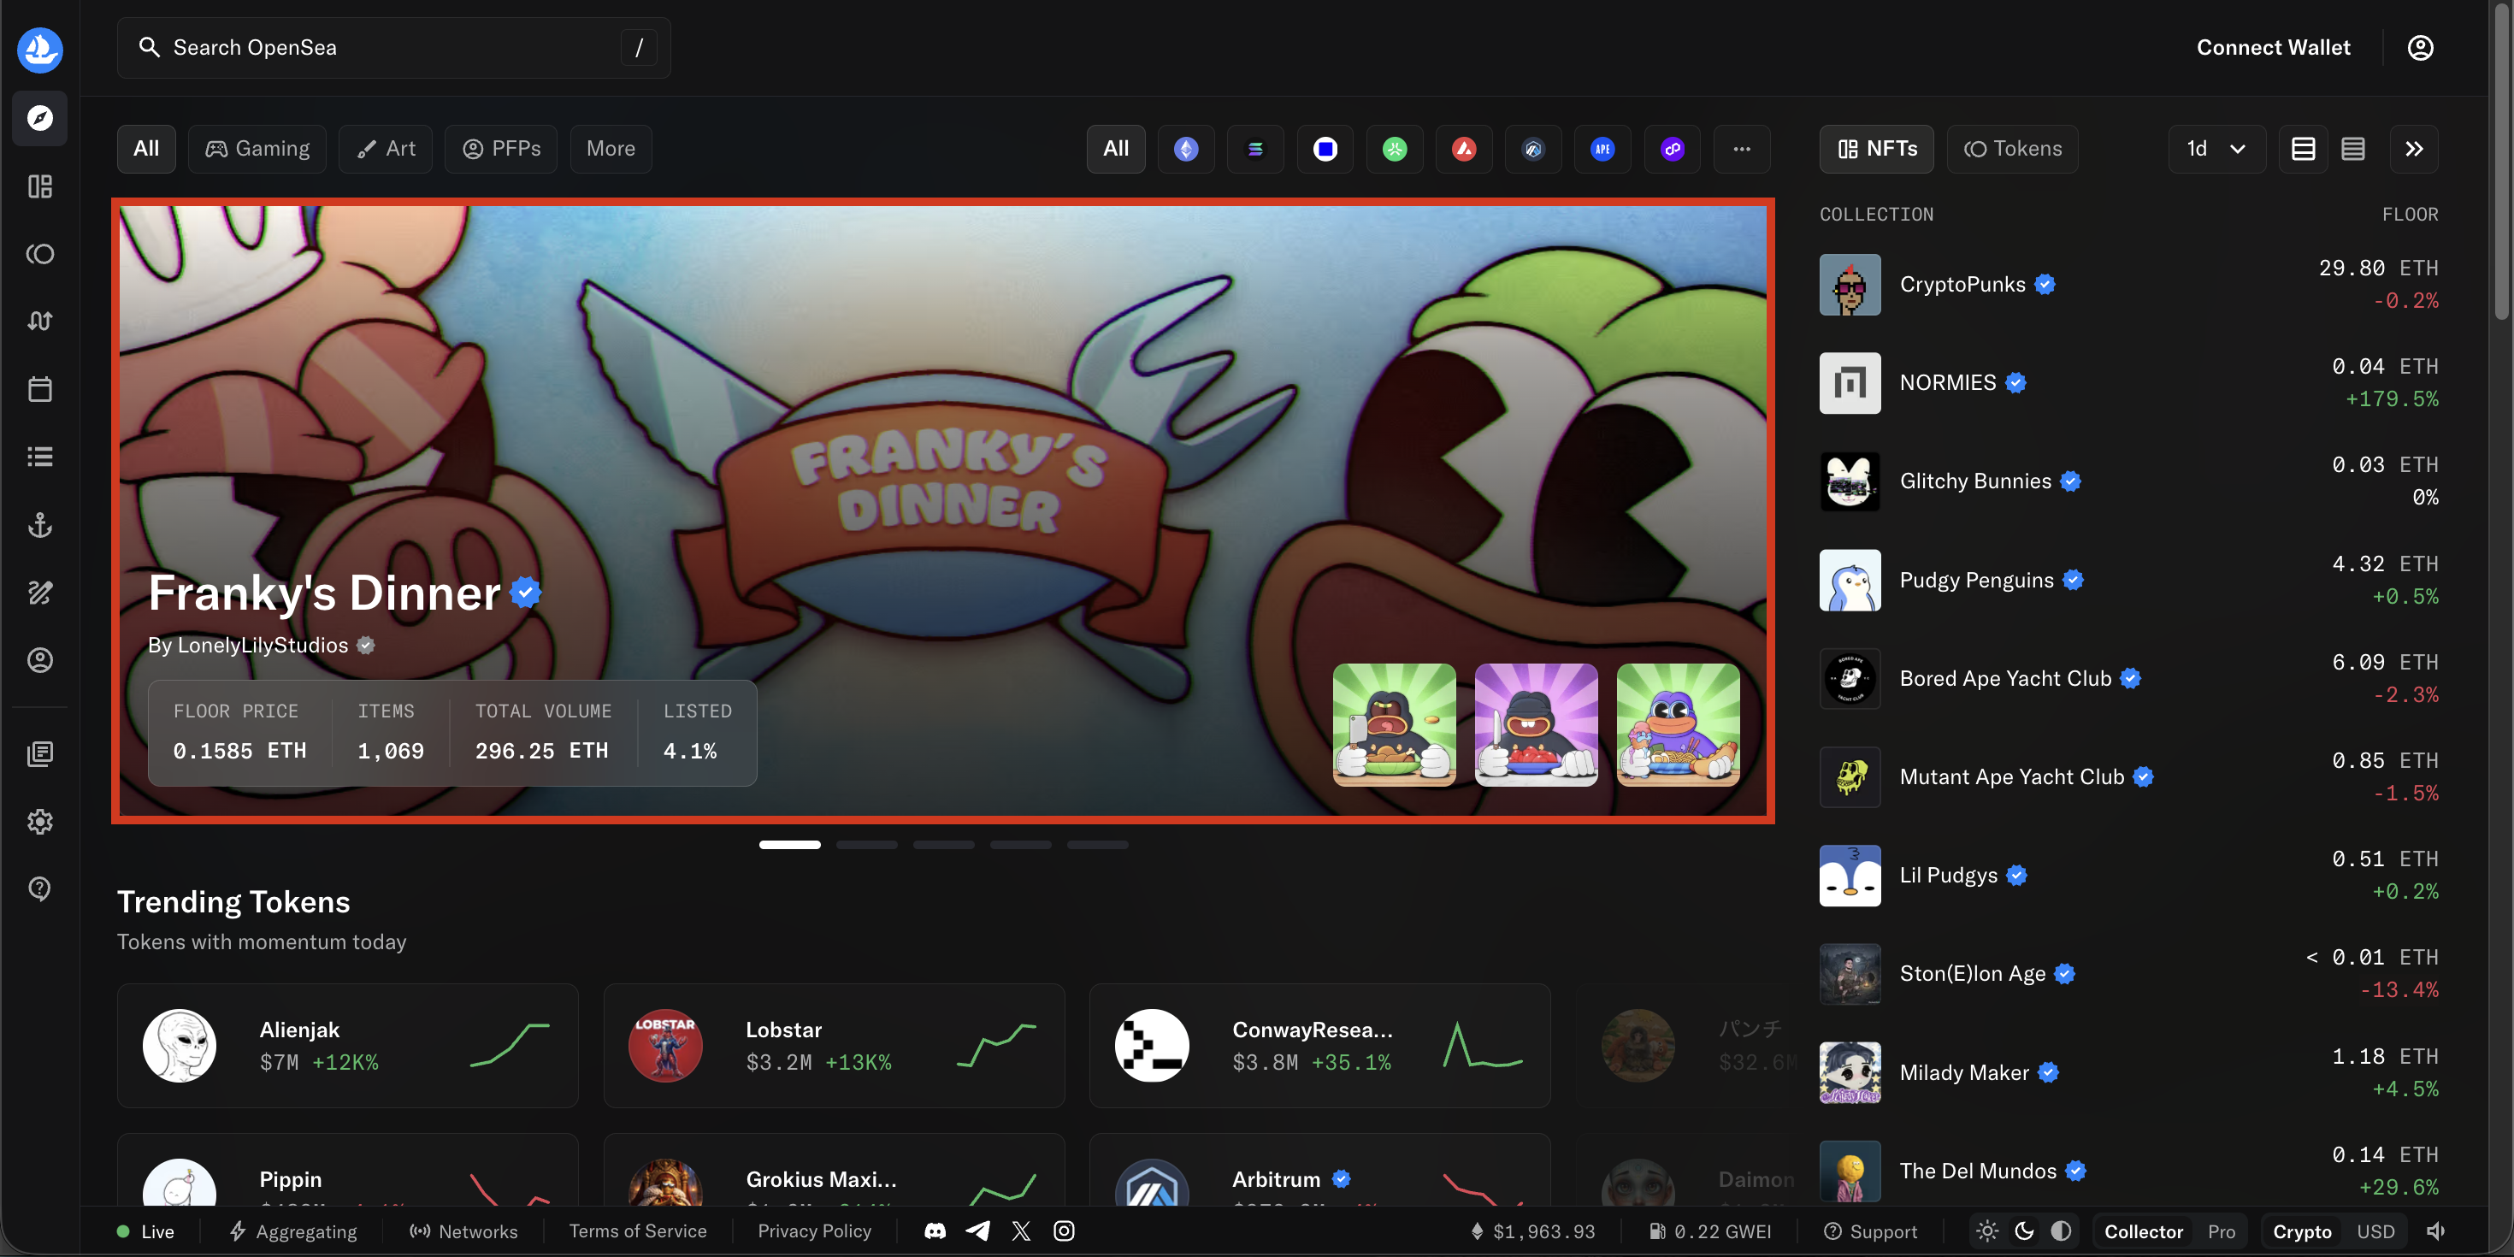Switch to the Tokens view toggle

(2012, 148)
